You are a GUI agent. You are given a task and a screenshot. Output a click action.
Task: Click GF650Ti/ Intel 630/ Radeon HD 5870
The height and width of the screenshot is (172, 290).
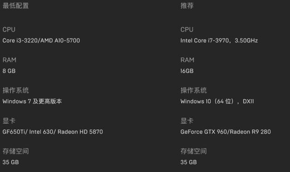pos(53,132)
